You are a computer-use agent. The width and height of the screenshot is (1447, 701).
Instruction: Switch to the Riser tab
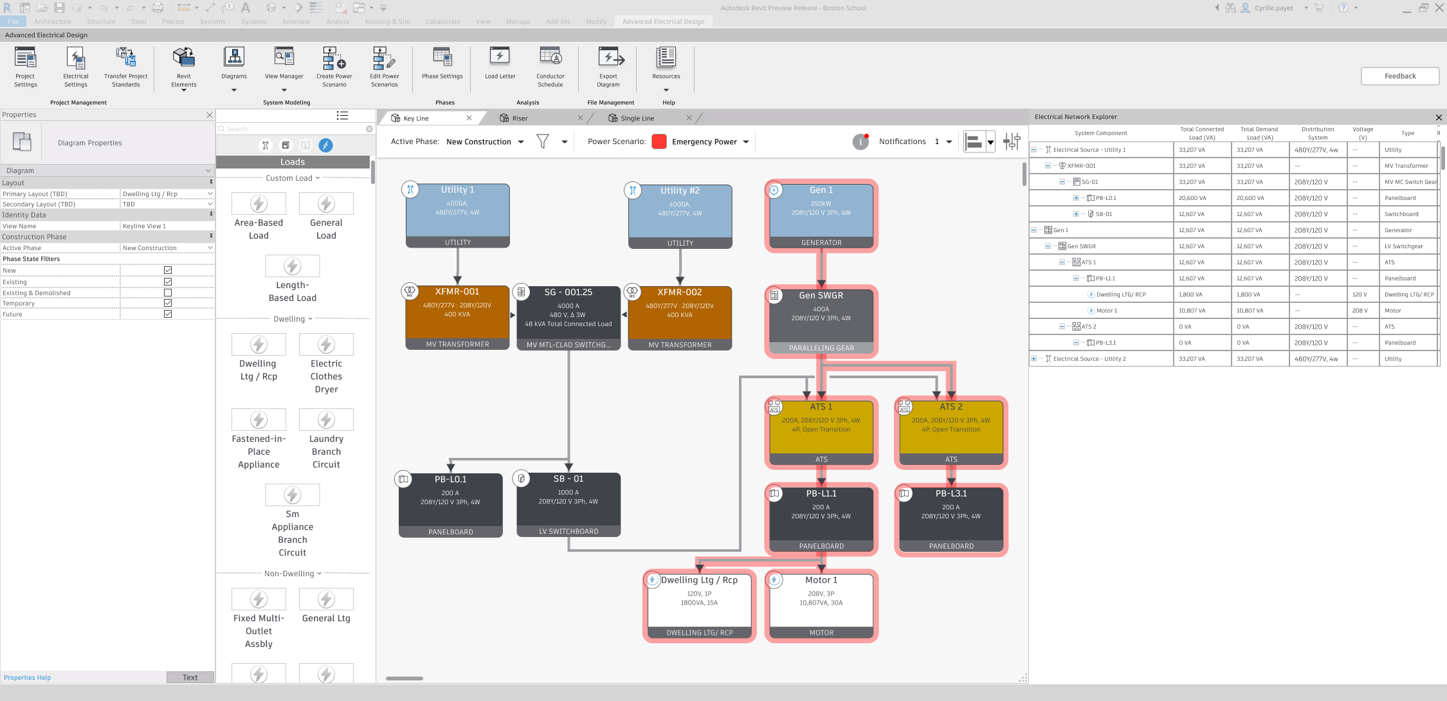click(x=520, y=118)
